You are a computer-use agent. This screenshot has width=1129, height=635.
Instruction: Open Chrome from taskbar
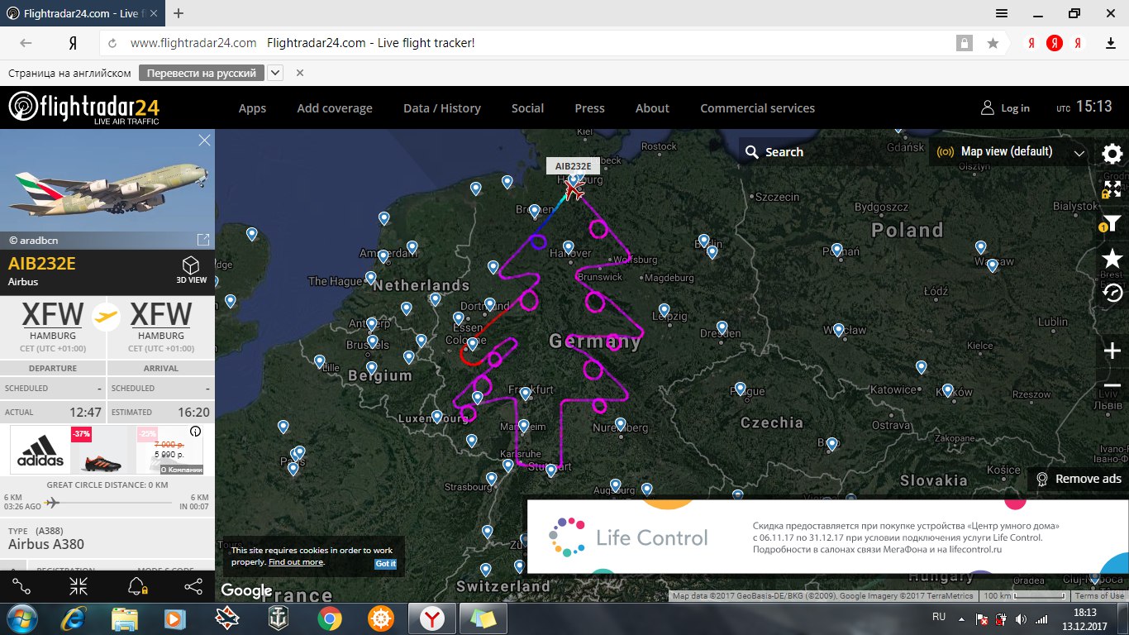click(329, 618)
